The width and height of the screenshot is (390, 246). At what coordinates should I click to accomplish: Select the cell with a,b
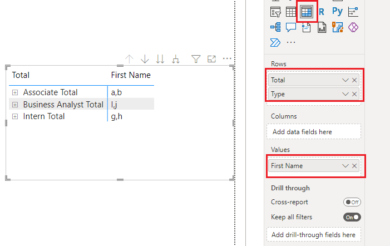(116, 92)
